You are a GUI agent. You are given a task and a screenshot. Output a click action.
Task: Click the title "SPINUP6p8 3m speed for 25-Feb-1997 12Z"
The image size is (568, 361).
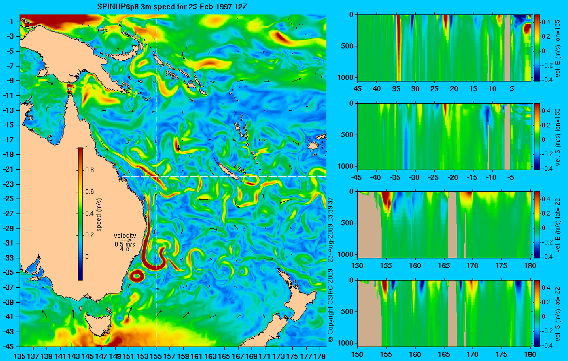172,6
